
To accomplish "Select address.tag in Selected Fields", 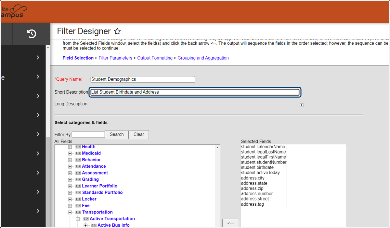I will (x=253, y=204).
